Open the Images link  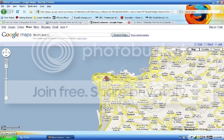coord(12,27)
